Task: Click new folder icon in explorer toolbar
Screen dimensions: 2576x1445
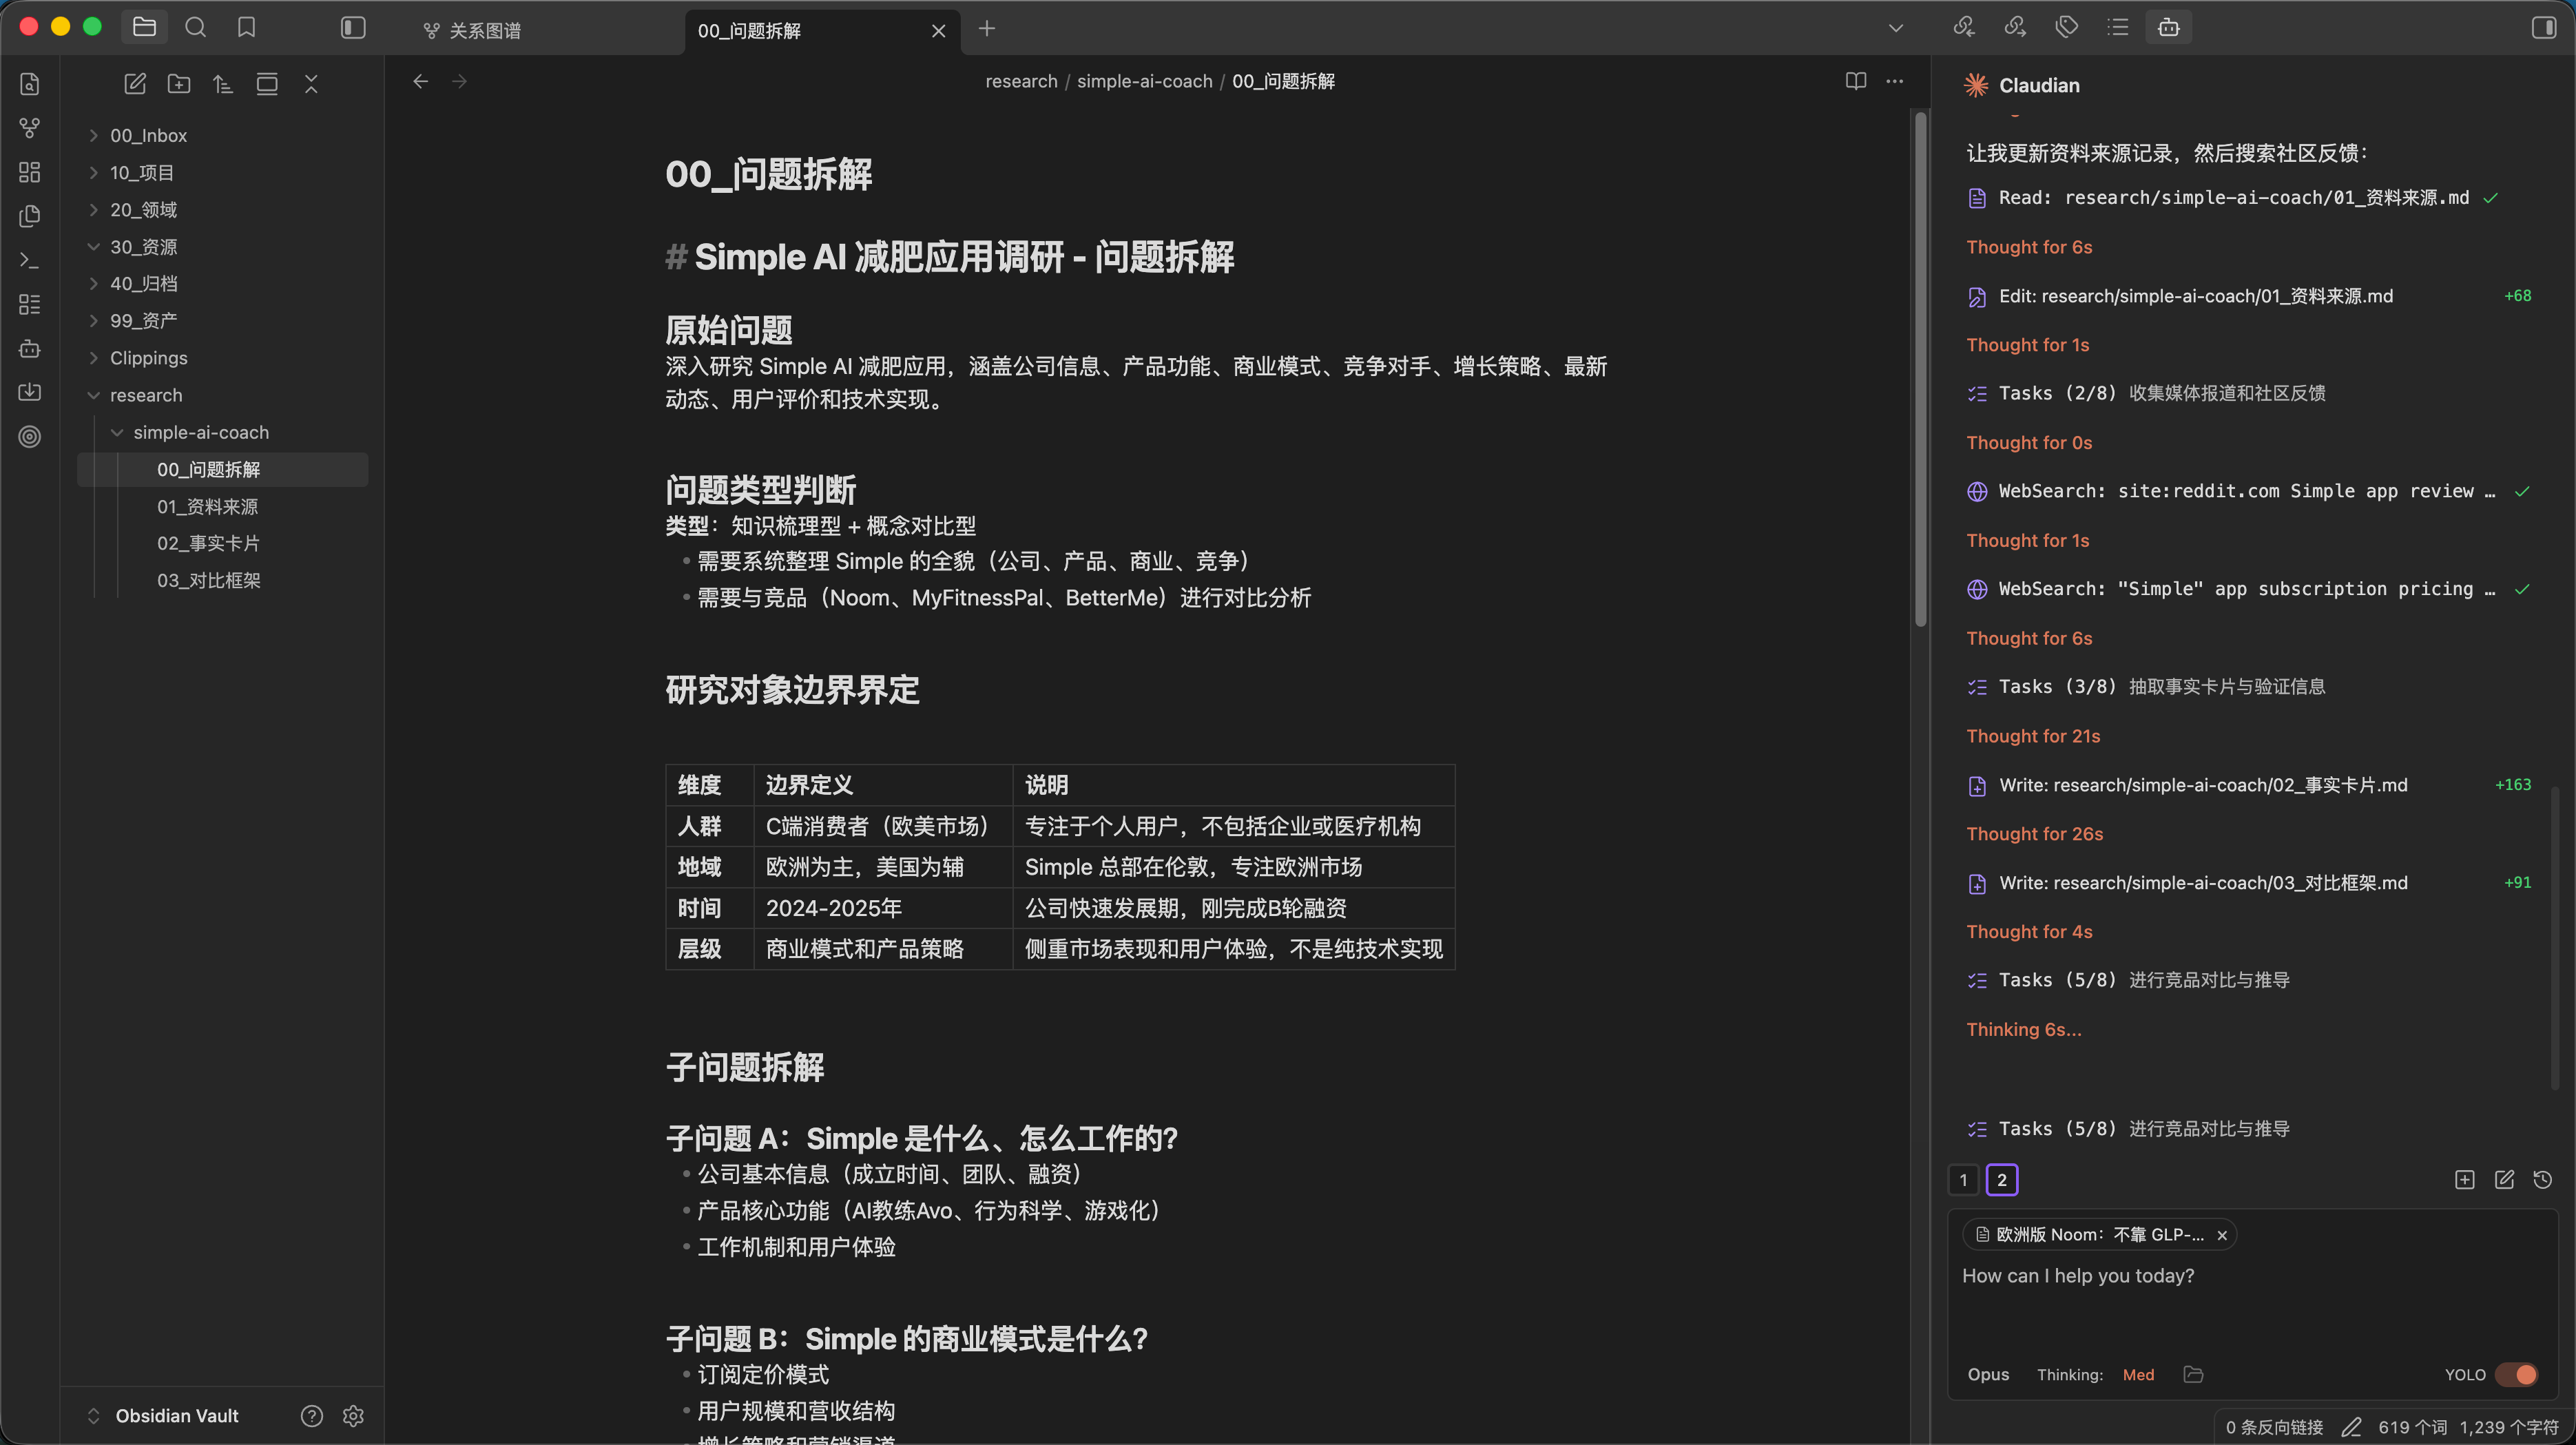Action: click(179, 84)
